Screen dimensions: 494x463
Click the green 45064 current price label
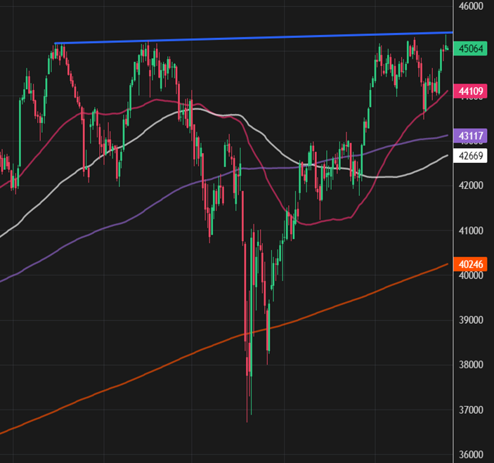click(x=472, y=49)
